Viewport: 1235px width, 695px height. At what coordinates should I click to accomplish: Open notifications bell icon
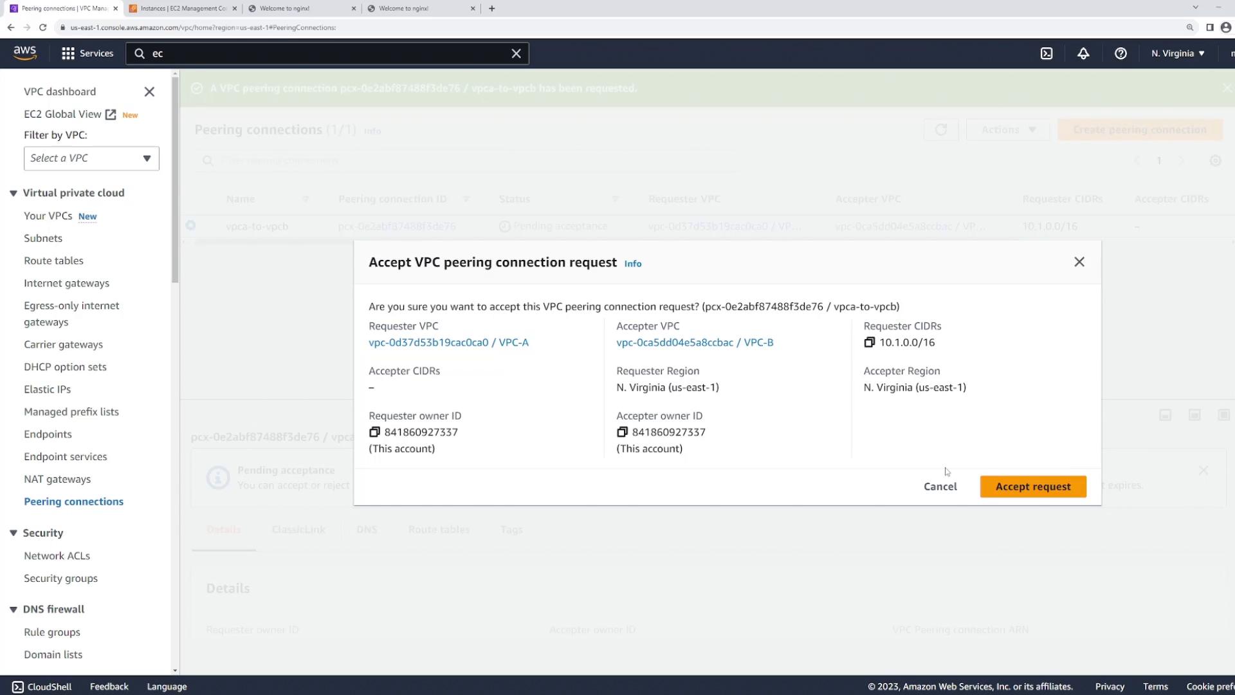click(x=1083, y=53)
